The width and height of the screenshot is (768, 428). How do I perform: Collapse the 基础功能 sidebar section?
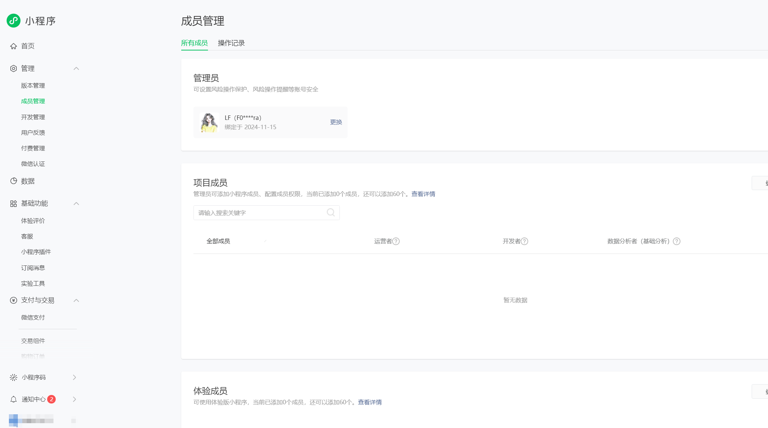pyautogui.click(x=77, y=203)
